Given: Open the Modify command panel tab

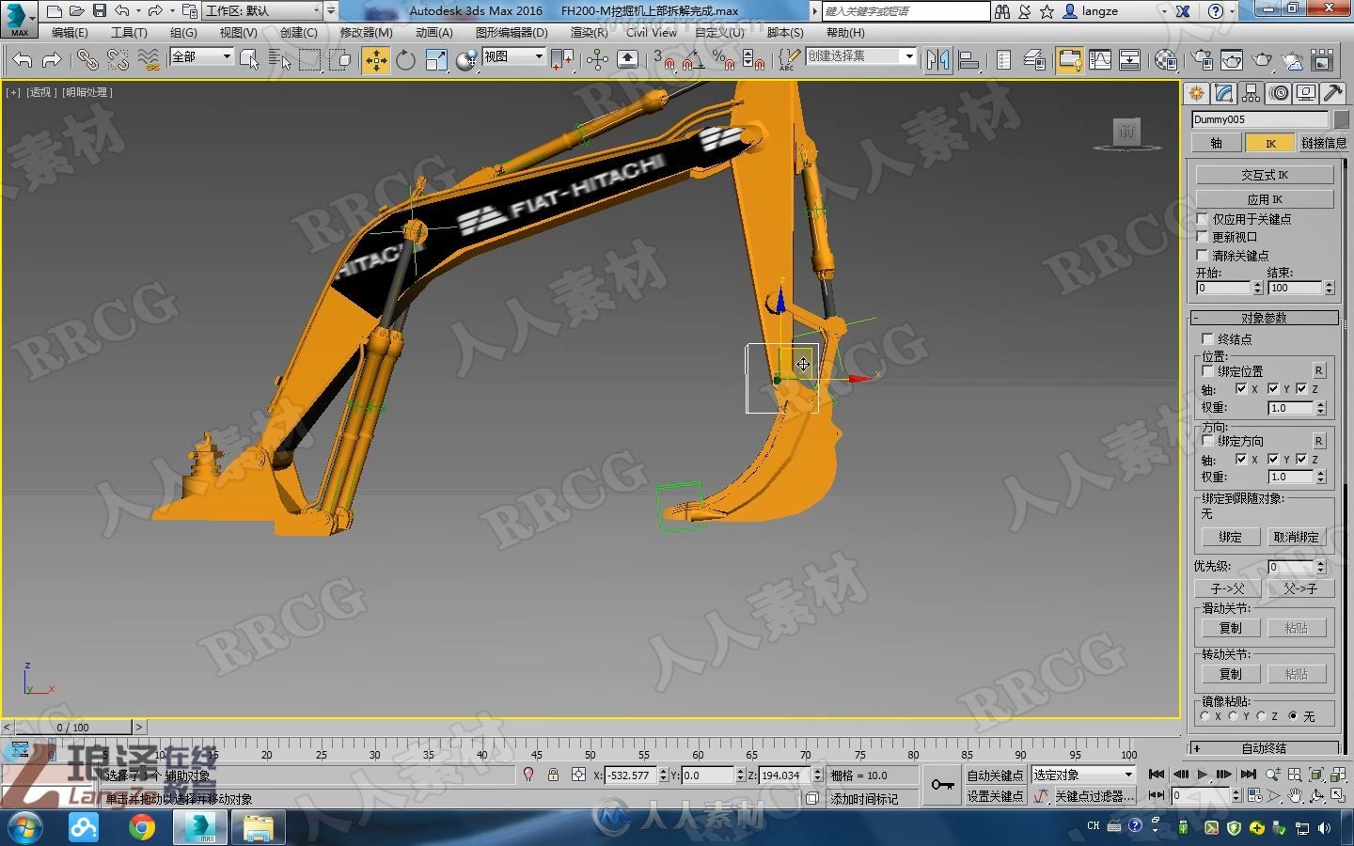Looking at the screenshot, I should tap(1223, 93).
